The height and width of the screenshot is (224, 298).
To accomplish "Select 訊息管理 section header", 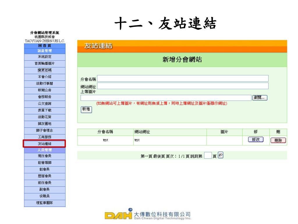I will coord(45,51).
